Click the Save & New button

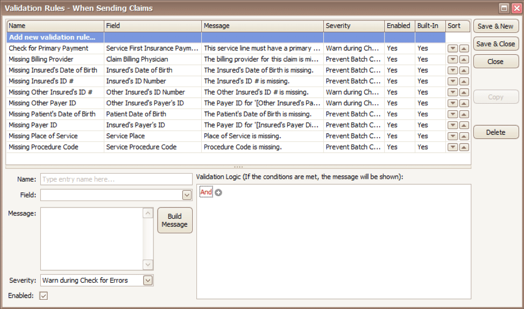point(495,26)
